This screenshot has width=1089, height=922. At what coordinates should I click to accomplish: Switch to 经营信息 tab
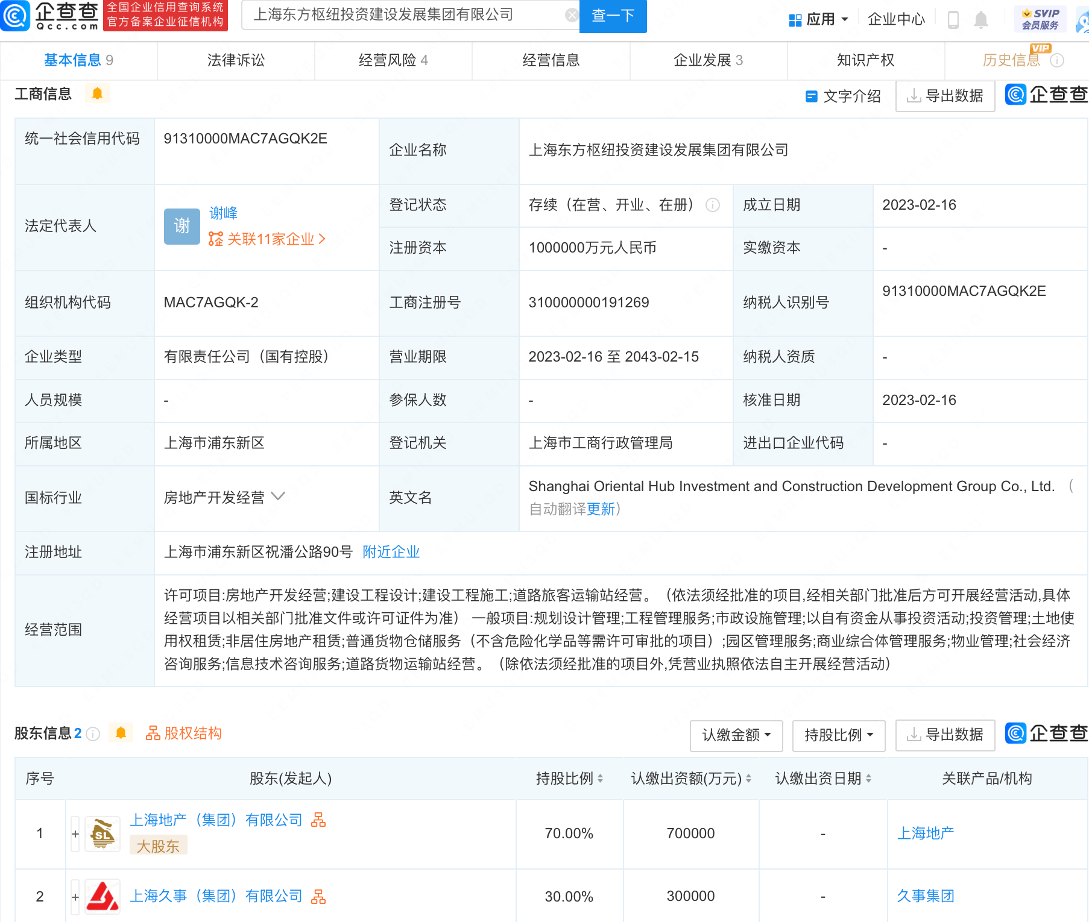click(551, 60)
